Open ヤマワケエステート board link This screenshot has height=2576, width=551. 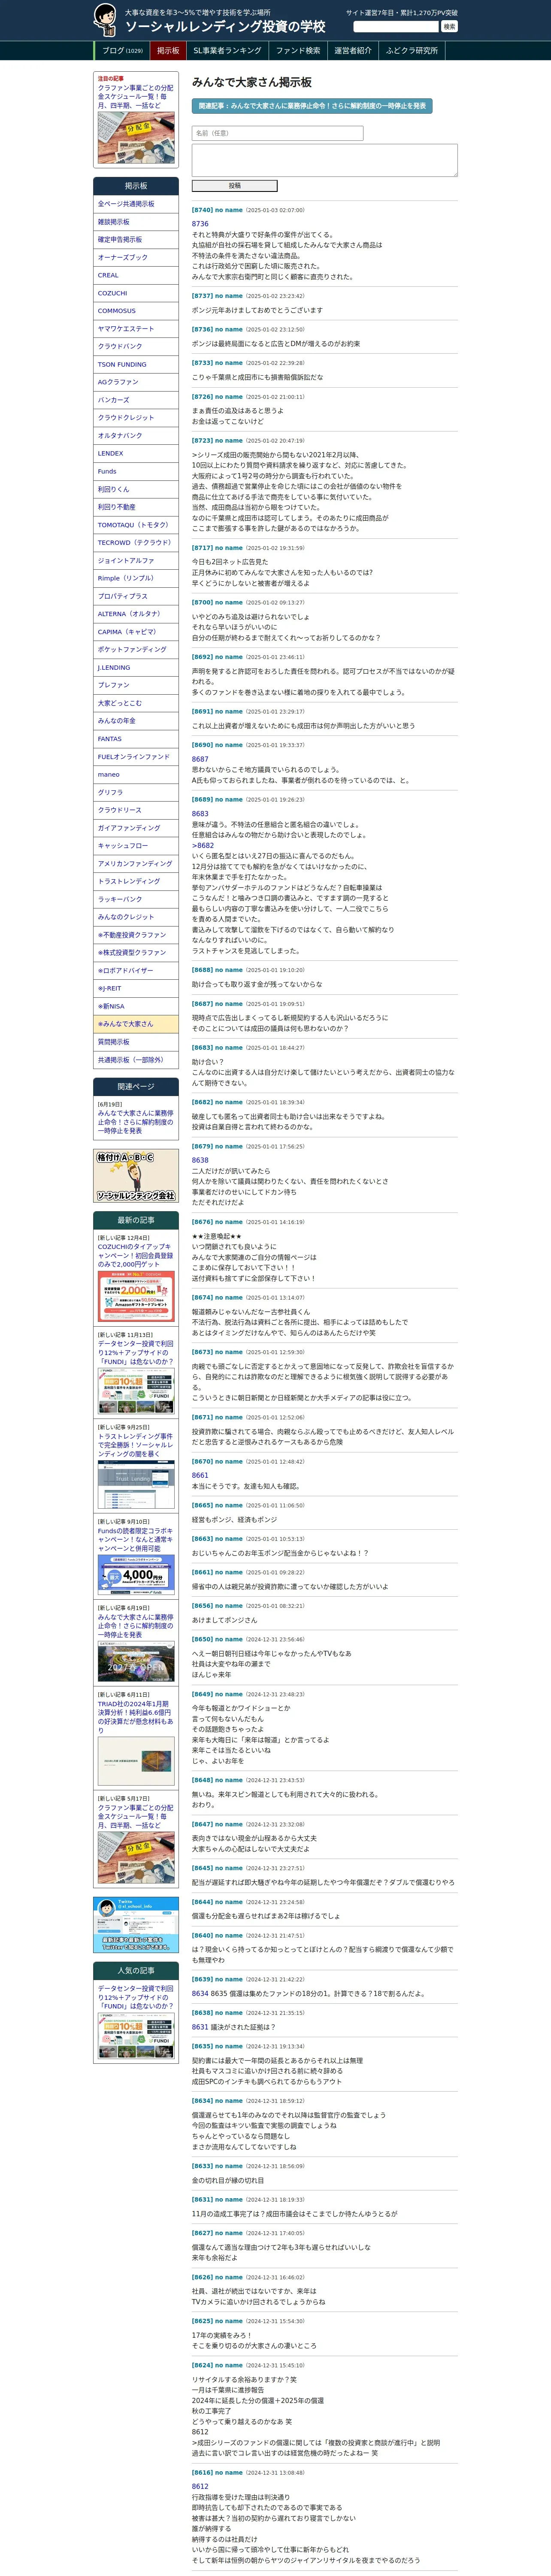[136, 329]
